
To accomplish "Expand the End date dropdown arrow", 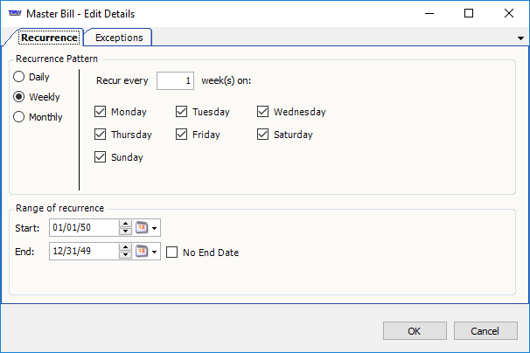I will click(156, 253).
